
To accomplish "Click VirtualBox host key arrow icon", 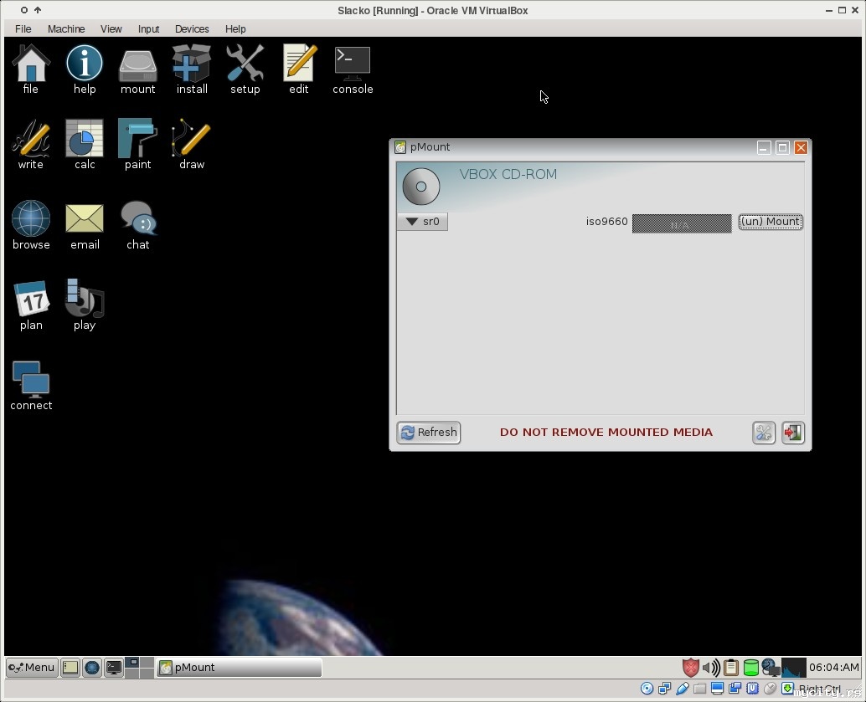I will click(787, 689).
